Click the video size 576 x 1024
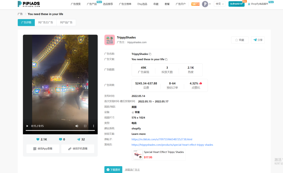This screenshot has width=283, height=173. [138, 118]
